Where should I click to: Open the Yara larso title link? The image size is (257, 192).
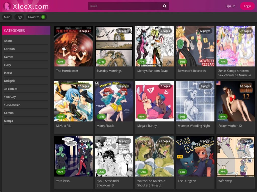(x=63, y=181)
